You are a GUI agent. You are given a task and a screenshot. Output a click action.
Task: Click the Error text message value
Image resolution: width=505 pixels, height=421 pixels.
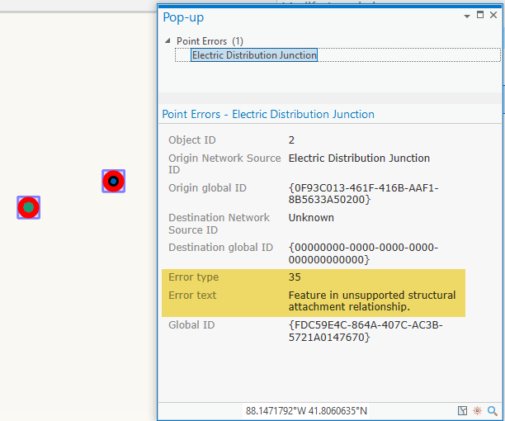(x=371, y=301)
